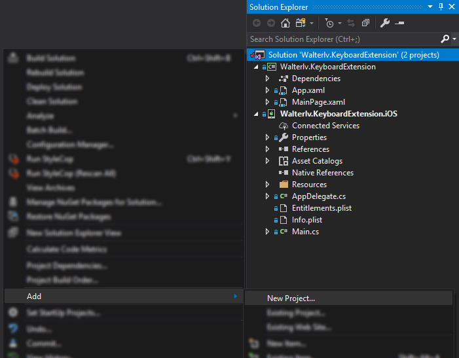The width and height of the screenshot is (459, 358).
Task: Click the Entitlements.plist file icon
Action: point(284,208)
